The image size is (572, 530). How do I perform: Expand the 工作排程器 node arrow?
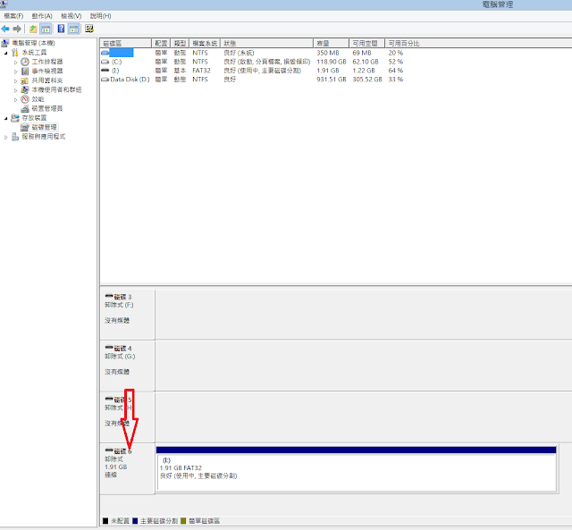coord(16,63)
